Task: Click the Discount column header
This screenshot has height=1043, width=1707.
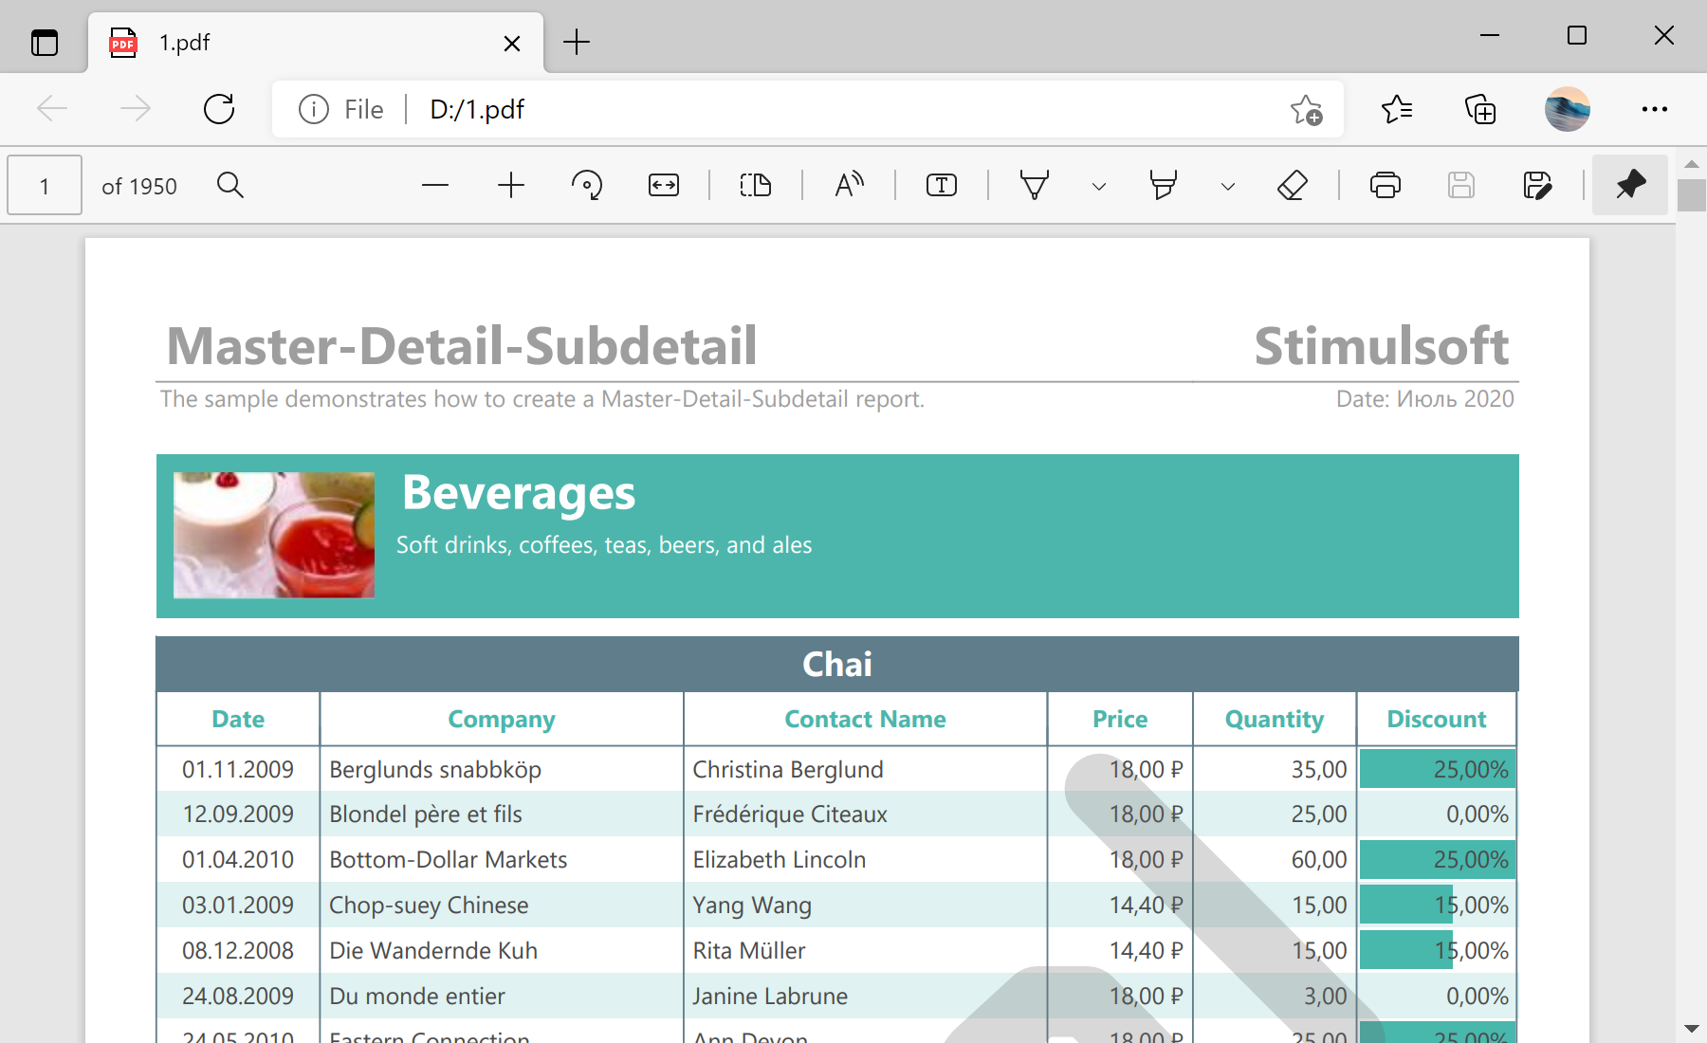Action: click(x=1437, y=720)
